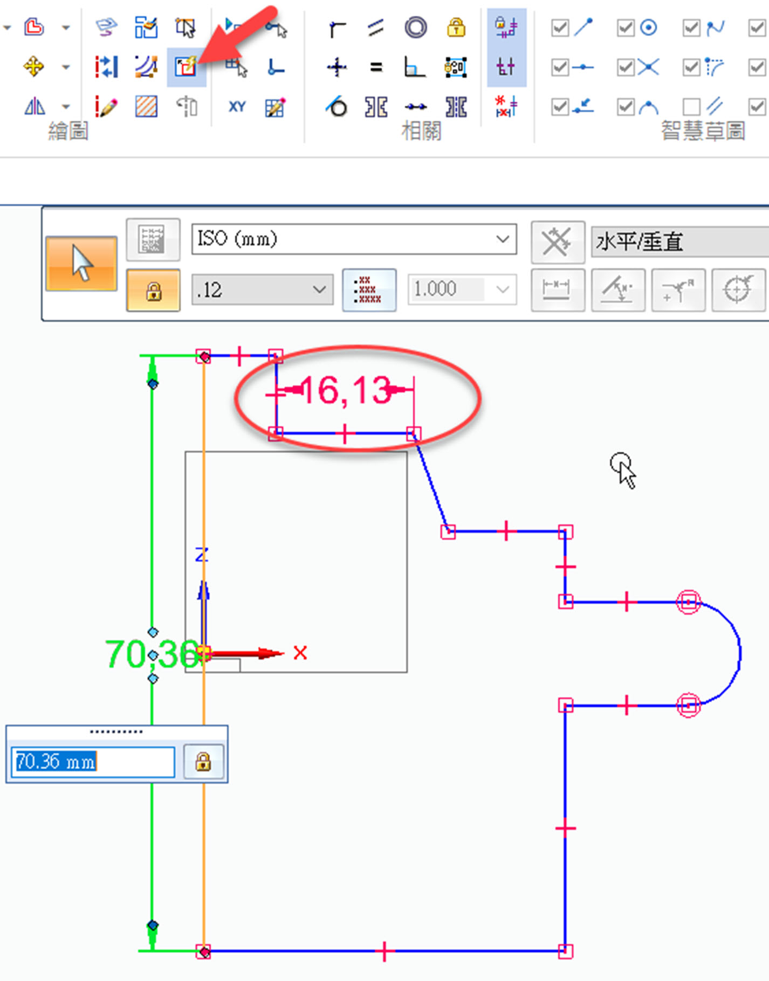This screenshot has height=981, width=769.
Task: Apply the yellow padlock Lock relationship
Action: click(456, 28)
